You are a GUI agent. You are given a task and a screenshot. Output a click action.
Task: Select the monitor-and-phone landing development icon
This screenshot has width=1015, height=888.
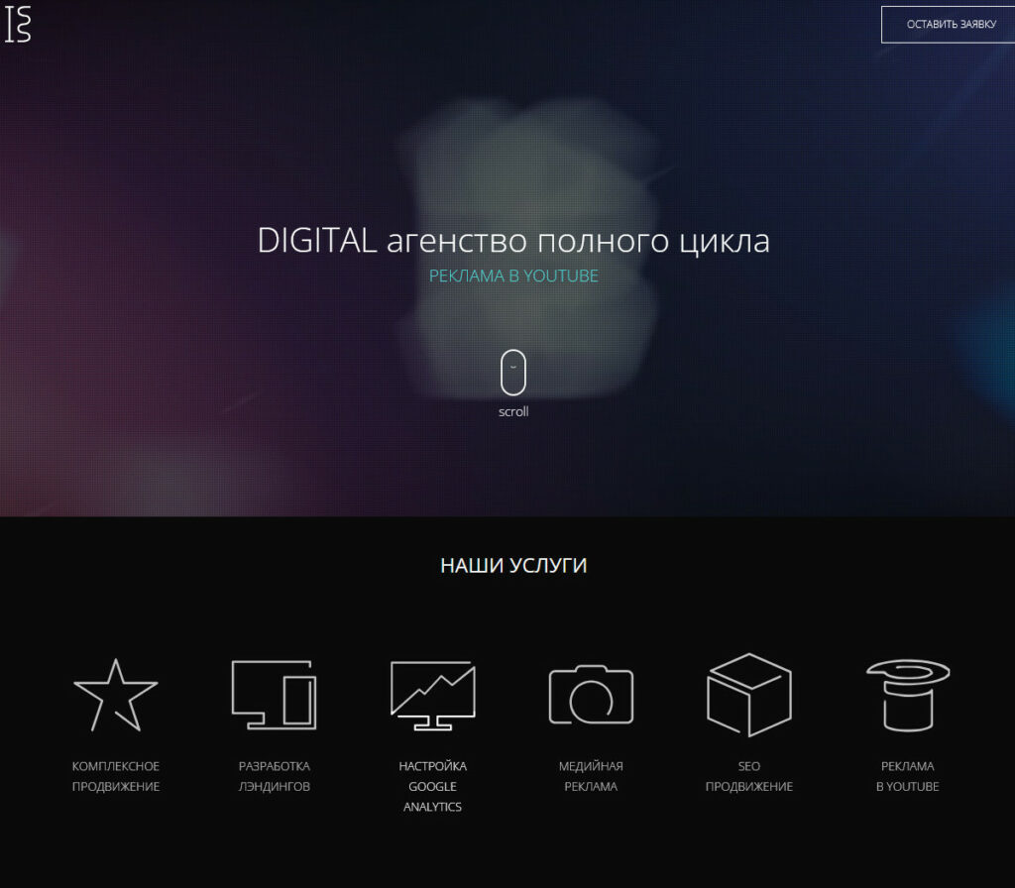275,695
